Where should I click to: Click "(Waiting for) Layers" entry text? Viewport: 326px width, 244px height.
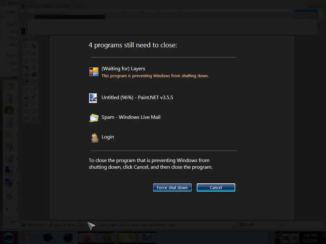point(123,69)
